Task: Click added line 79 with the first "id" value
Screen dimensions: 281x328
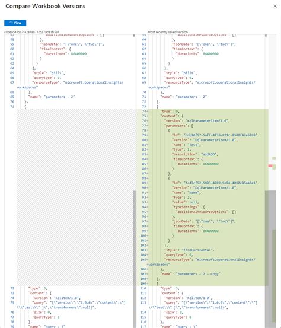Action: (x=215, y=135)
